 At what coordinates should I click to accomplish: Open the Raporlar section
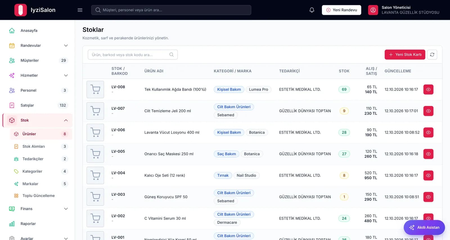click(x=37, y=224)
